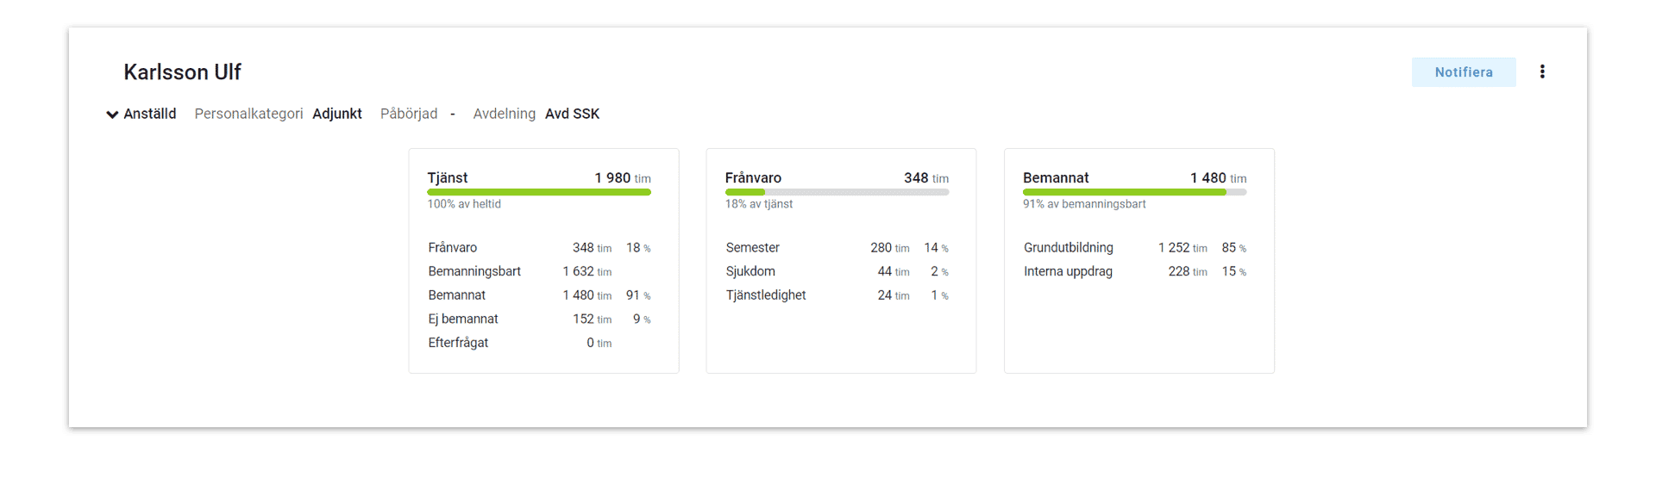Select the Ej bemannat row
This screenshot has height=496, width=1656.
pyautogui.click(x=463, y=319)
